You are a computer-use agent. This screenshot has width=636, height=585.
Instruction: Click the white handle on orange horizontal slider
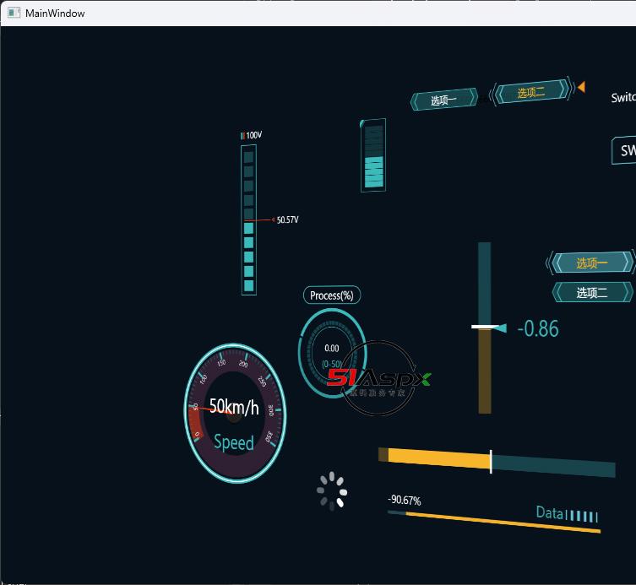(491, 461)
